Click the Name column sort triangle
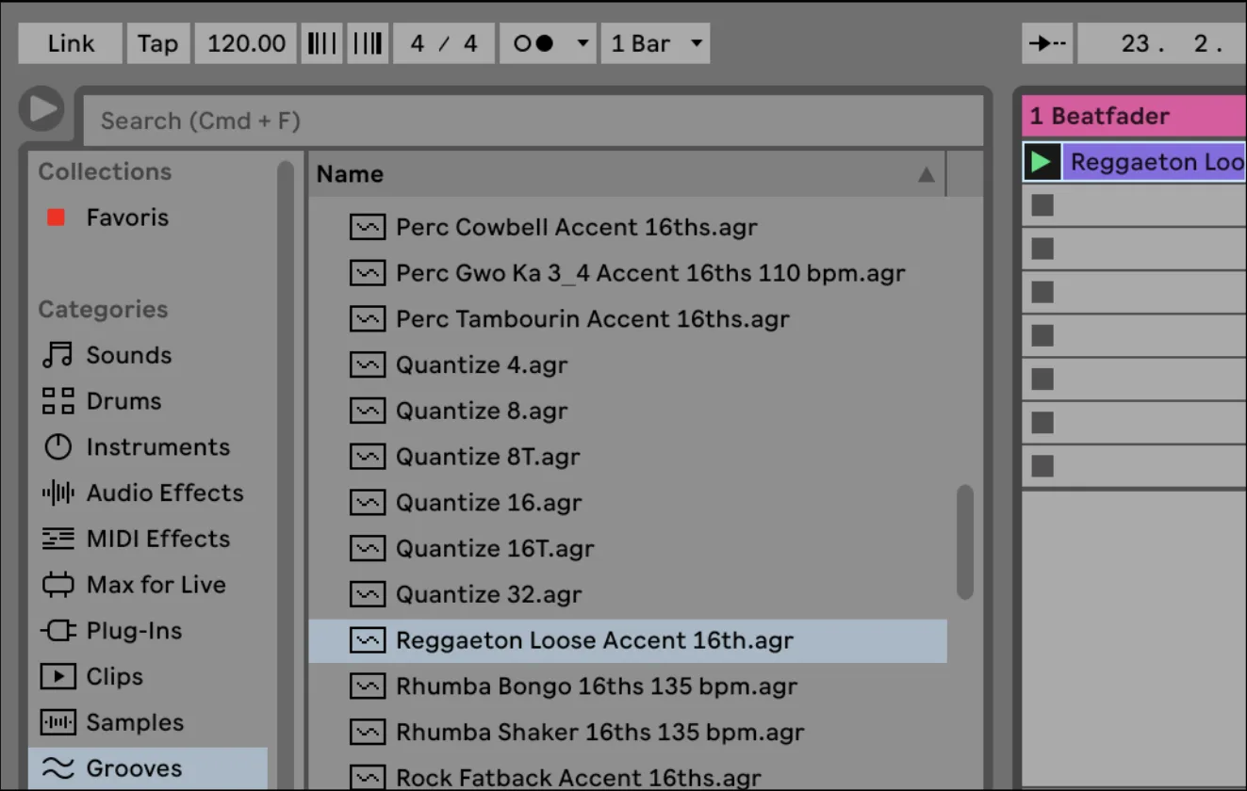This screenshot has width=1247, height=791. pos(927,174)
